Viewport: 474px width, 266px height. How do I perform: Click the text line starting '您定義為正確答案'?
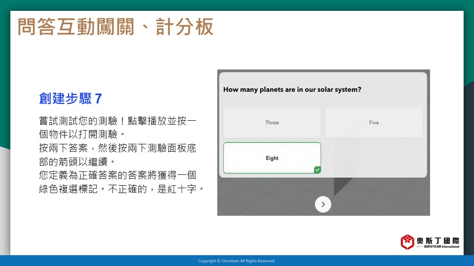click(x=118, y=175)
